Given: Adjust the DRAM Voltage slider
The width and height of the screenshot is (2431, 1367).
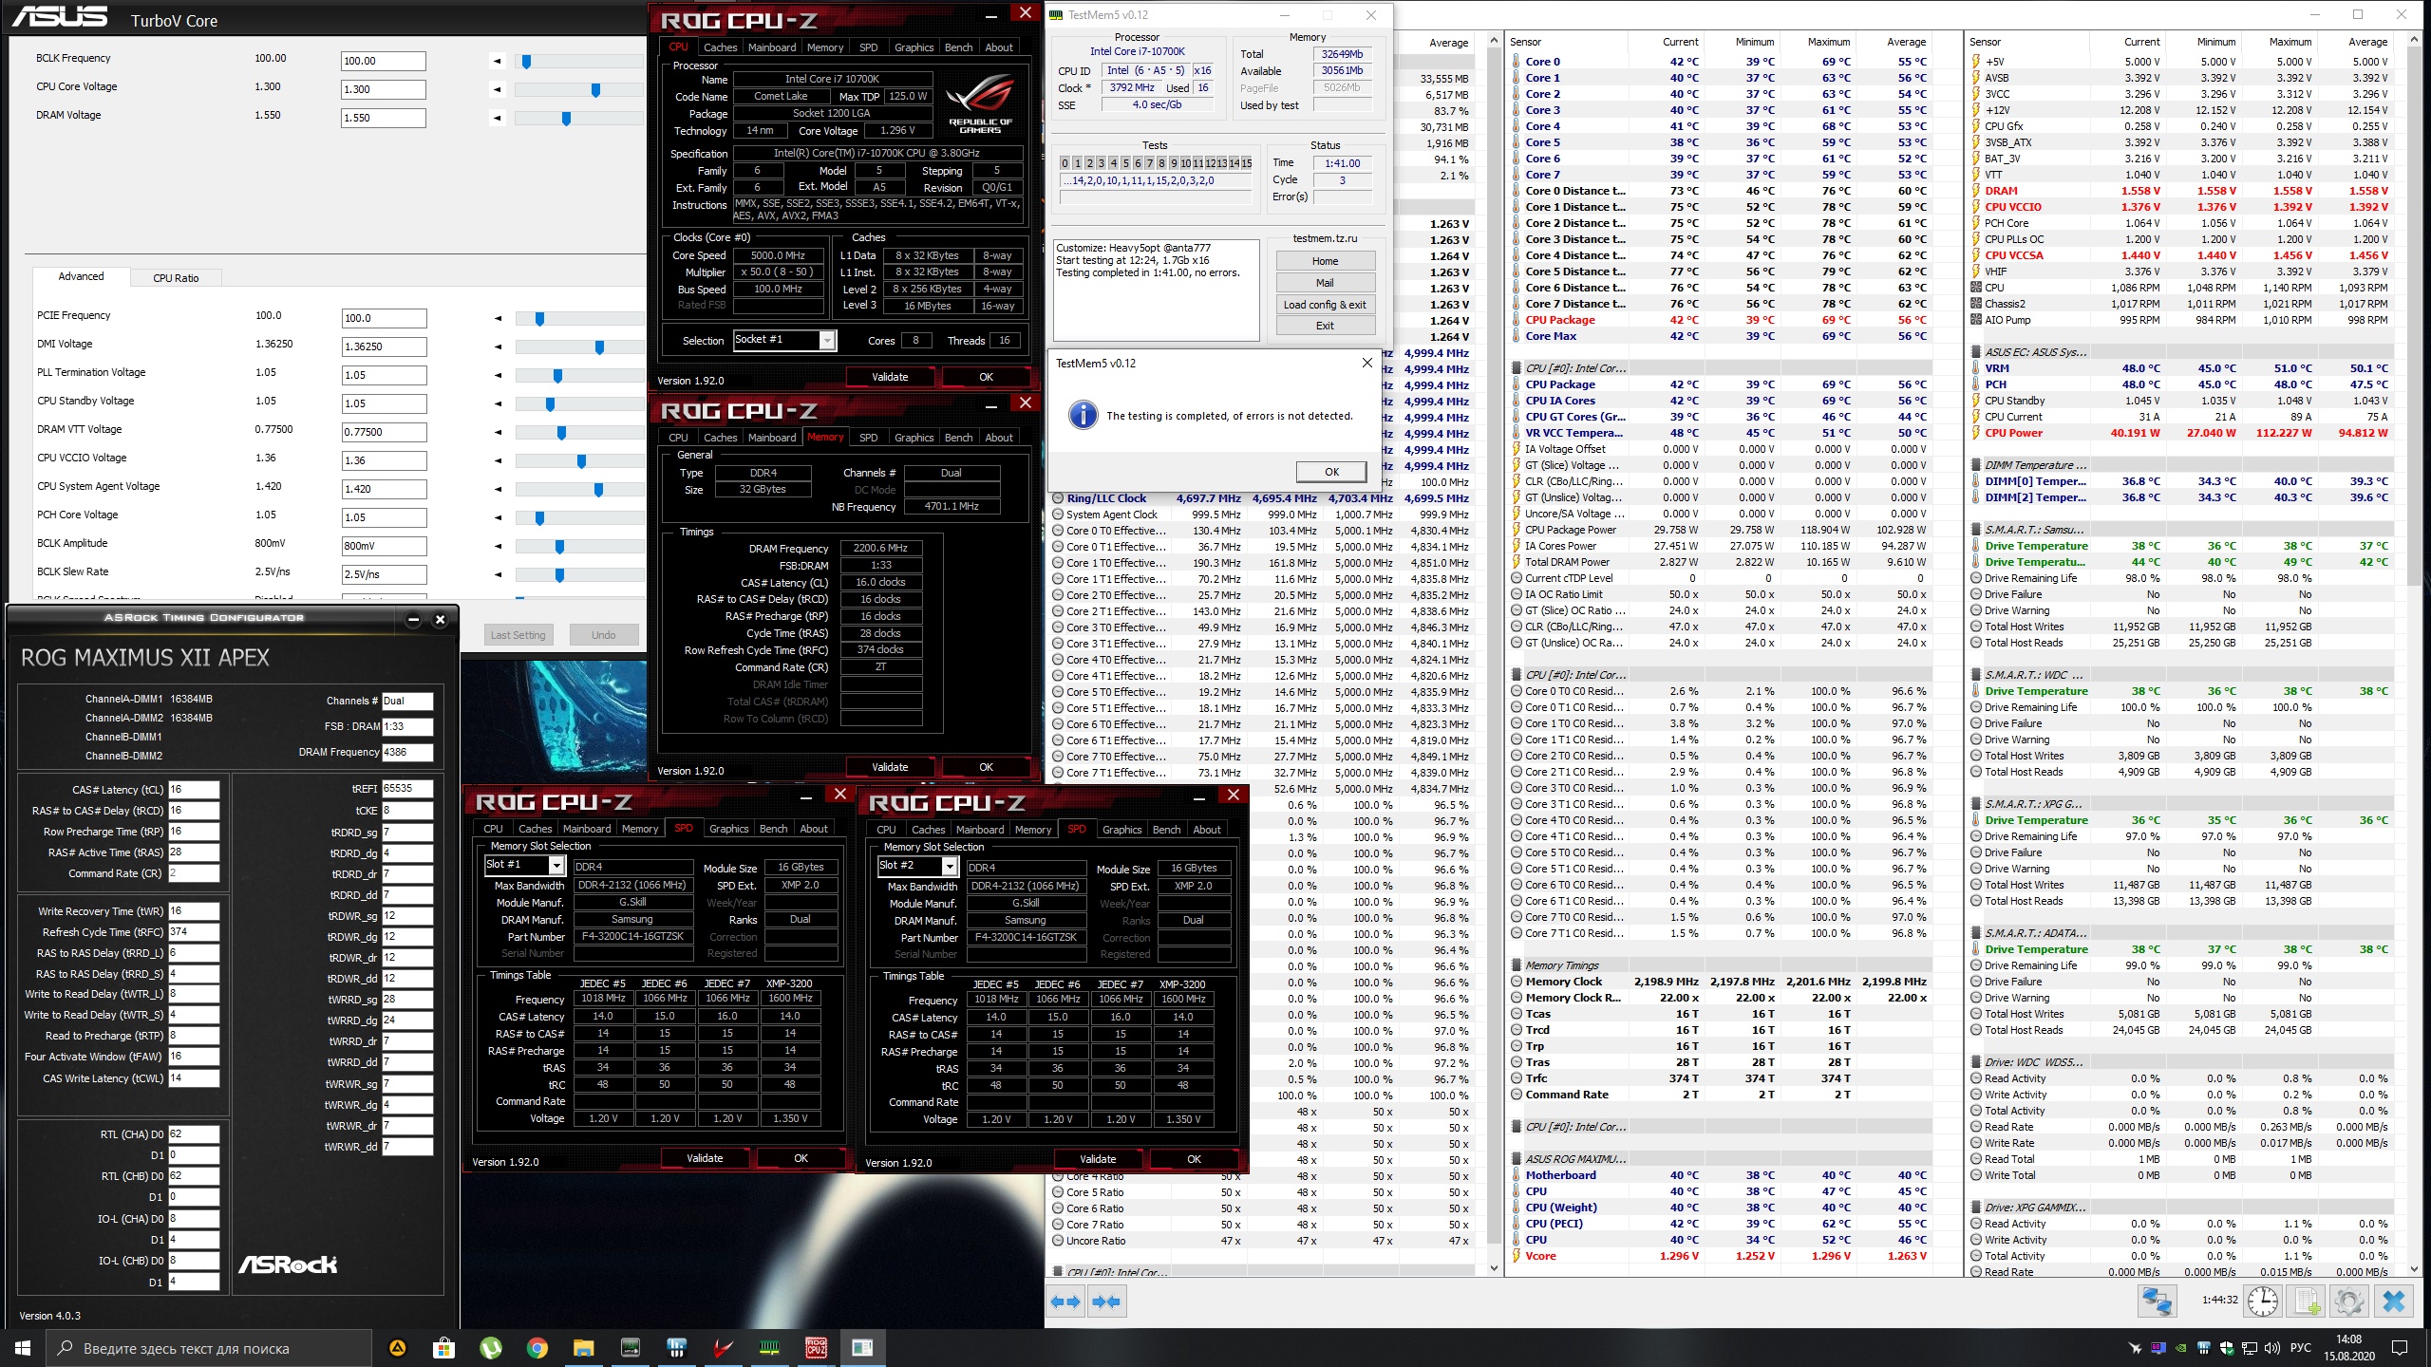Looking at the screenshot, I should [566, 119].
